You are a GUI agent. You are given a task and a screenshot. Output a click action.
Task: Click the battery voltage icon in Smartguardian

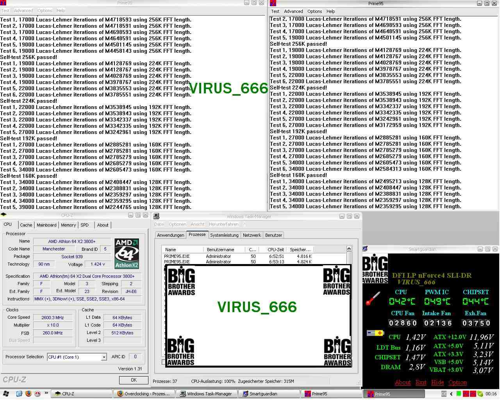click(375, 333)
